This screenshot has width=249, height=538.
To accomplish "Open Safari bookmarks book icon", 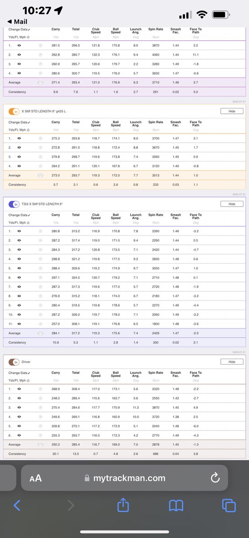I will click(x=176, y=506).
